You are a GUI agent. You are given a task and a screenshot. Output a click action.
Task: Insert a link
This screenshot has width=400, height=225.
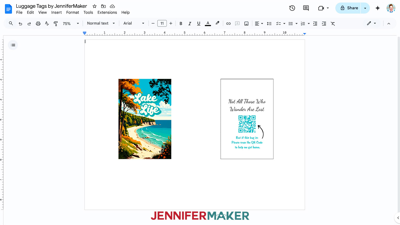(228, 23)
